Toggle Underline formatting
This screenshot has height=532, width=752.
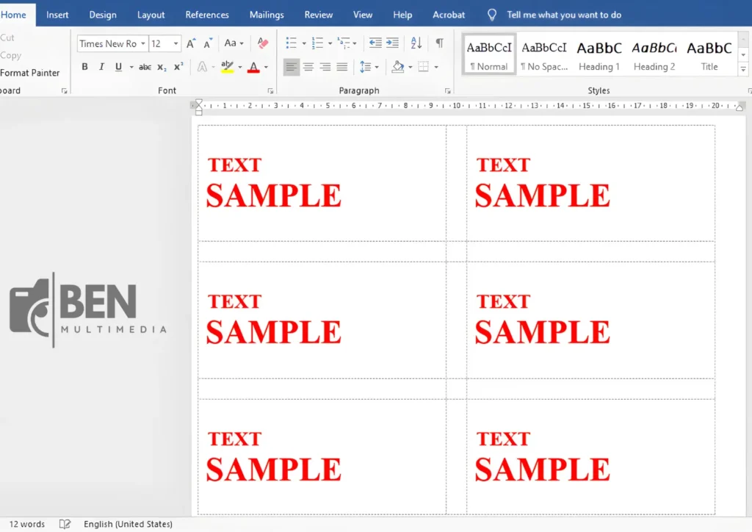(x=117, y=67)
